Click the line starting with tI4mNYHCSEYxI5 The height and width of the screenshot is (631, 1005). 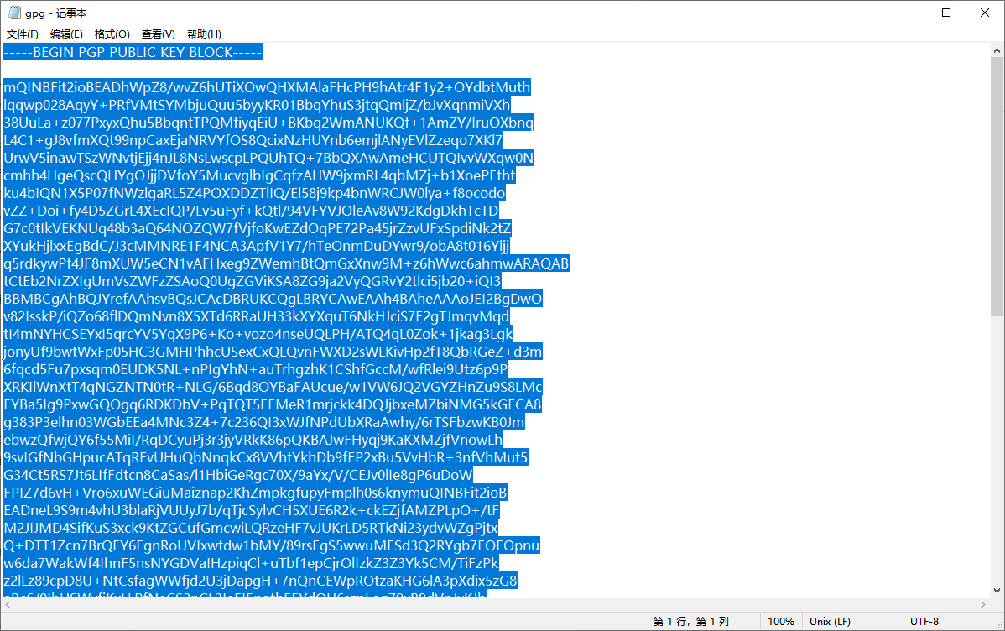pos(258,334)
